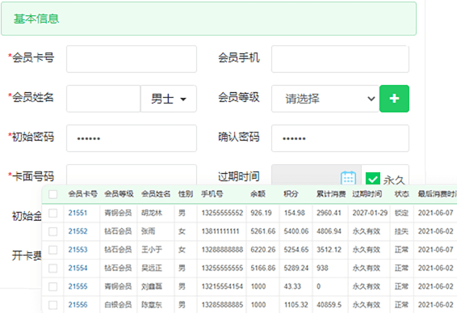The height and width of the screenshot is (313, 457).
Task: Click expiry date 2027-01-29
Action: click(370, 213)
